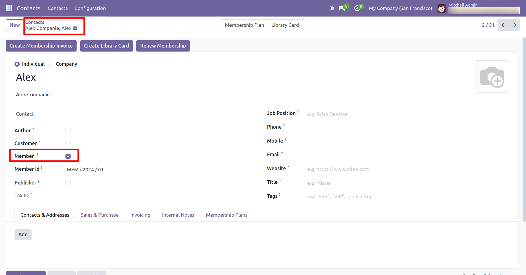Viewport: 526px width, 275px height.
Task: Open the Contacts top menu
Action: [x=58, y=8]
